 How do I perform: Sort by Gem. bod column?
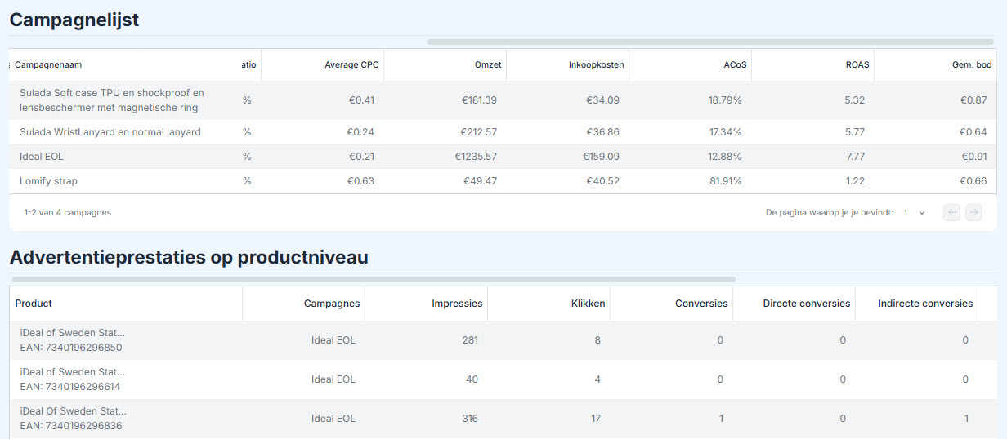(972, 64)
